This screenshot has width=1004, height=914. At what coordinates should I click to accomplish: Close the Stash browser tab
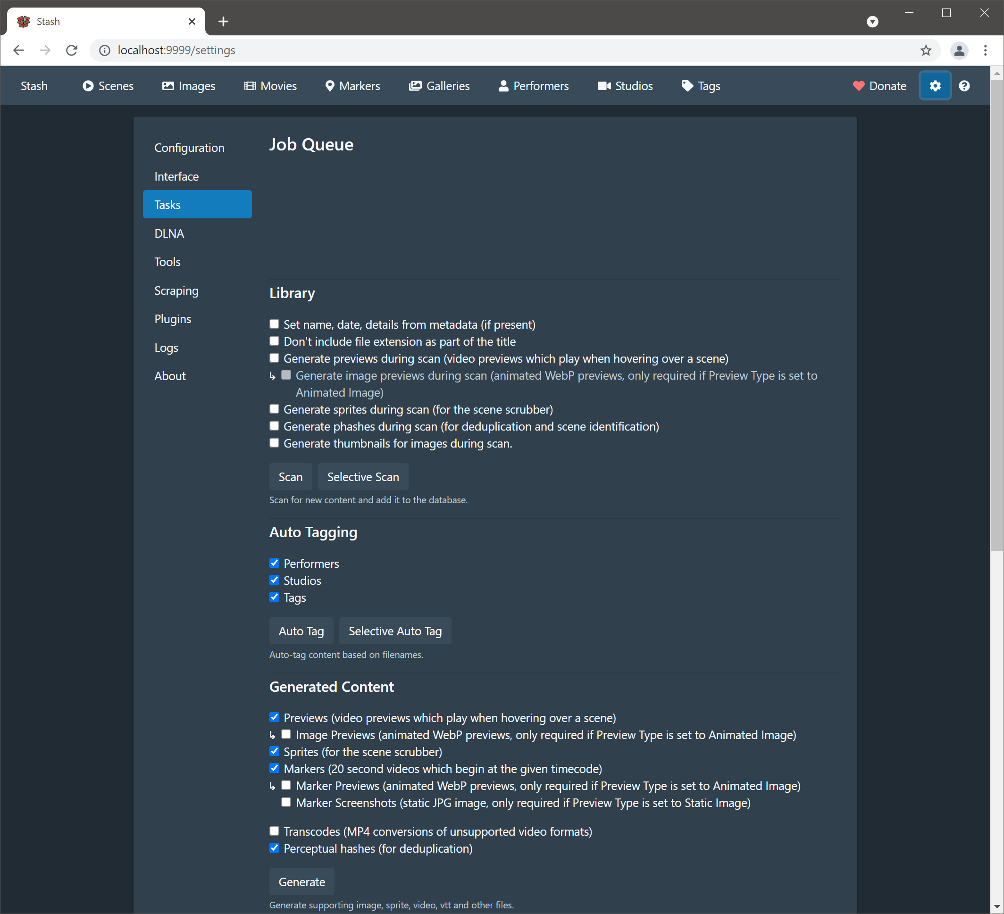(x=192, y=21)
